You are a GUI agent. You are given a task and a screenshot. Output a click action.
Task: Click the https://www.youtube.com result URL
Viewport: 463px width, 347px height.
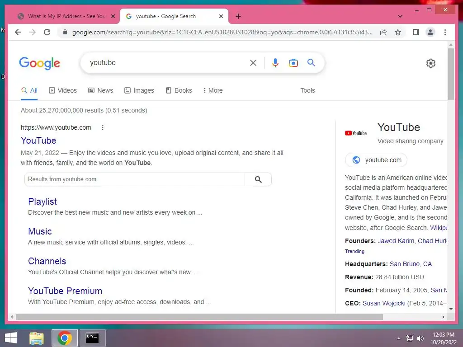(56, 127)
